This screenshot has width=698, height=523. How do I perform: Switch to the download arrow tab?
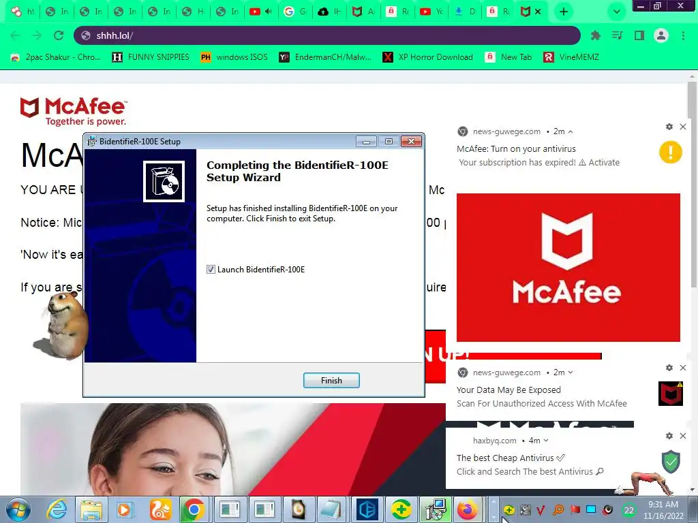[x=465, y=12]
